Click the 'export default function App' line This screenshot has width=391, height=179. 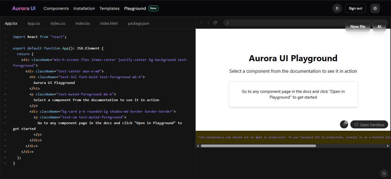tap(58, 48)
